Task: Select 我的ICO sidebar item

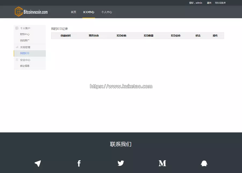Action: pyautogui.click(x=30, y=53)
